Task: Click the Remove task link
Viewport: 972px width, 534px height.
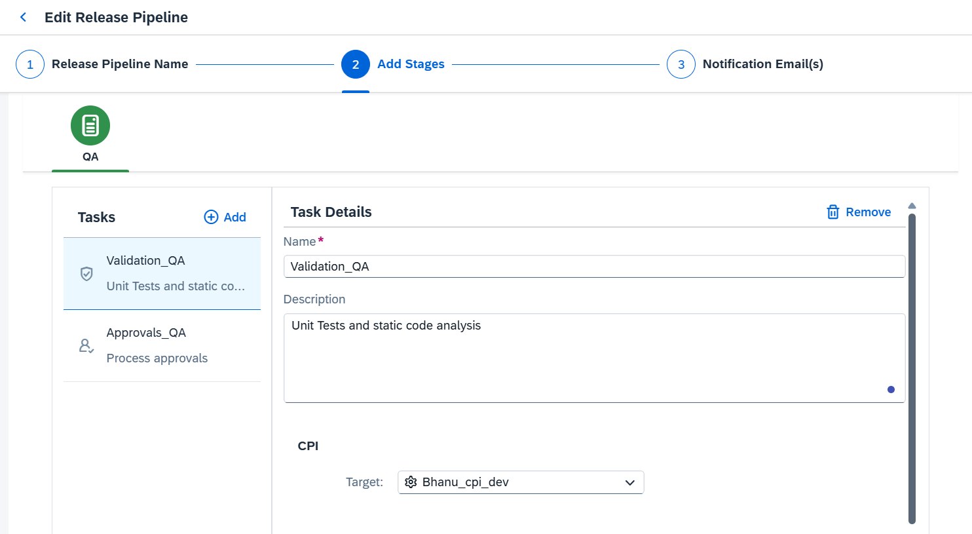Action: coord(868,212)
